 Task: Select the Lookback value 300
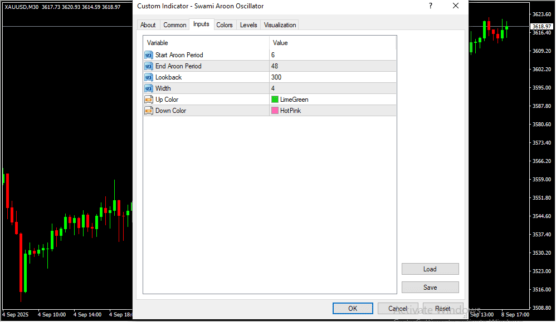[x=332, y=77]
